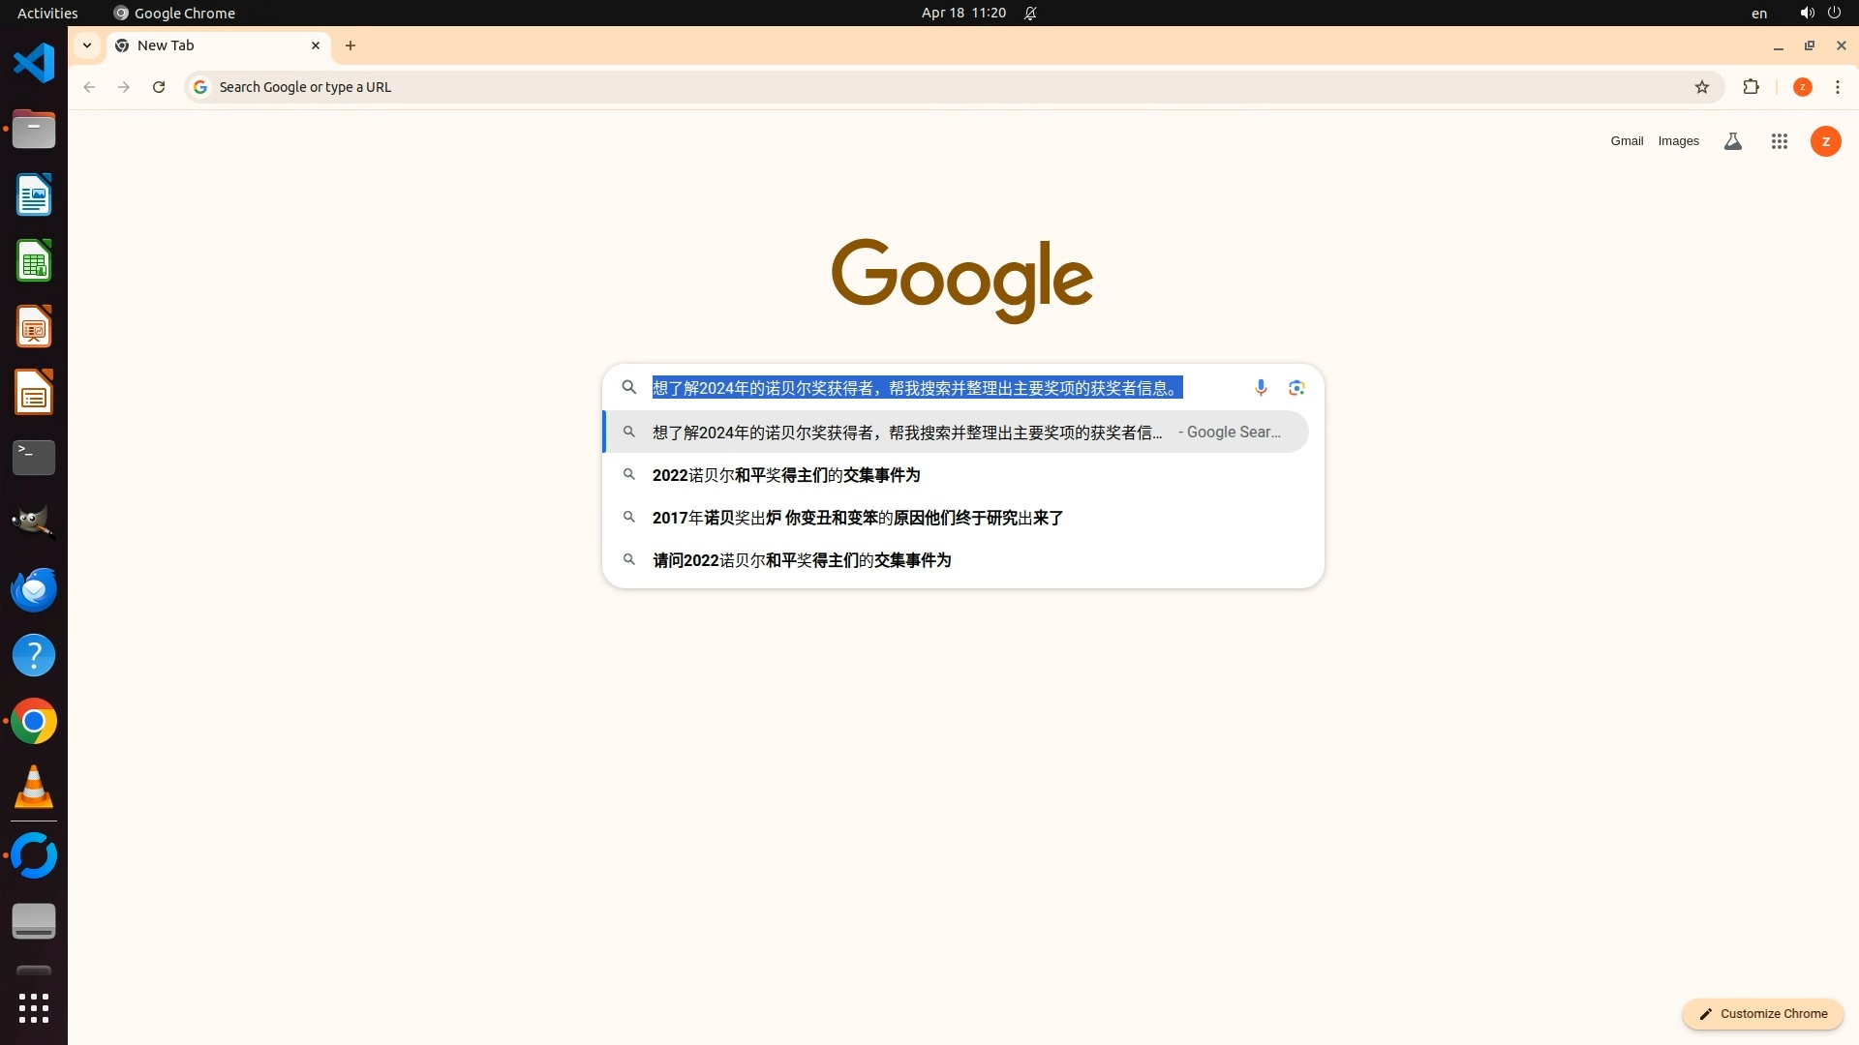
Task: Open the Extensions puzzle icon
Action: coord(1751,87)
